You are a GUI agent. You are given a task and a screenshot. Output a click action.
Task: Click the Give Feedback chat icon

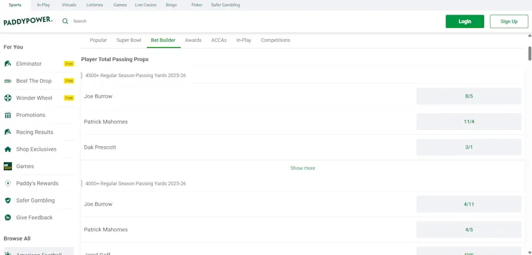[x=8, y=217]
